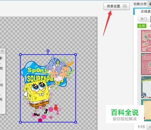
Task: Click the bottom-left resize handle of the selection
Action: click(x=20, y=122)
